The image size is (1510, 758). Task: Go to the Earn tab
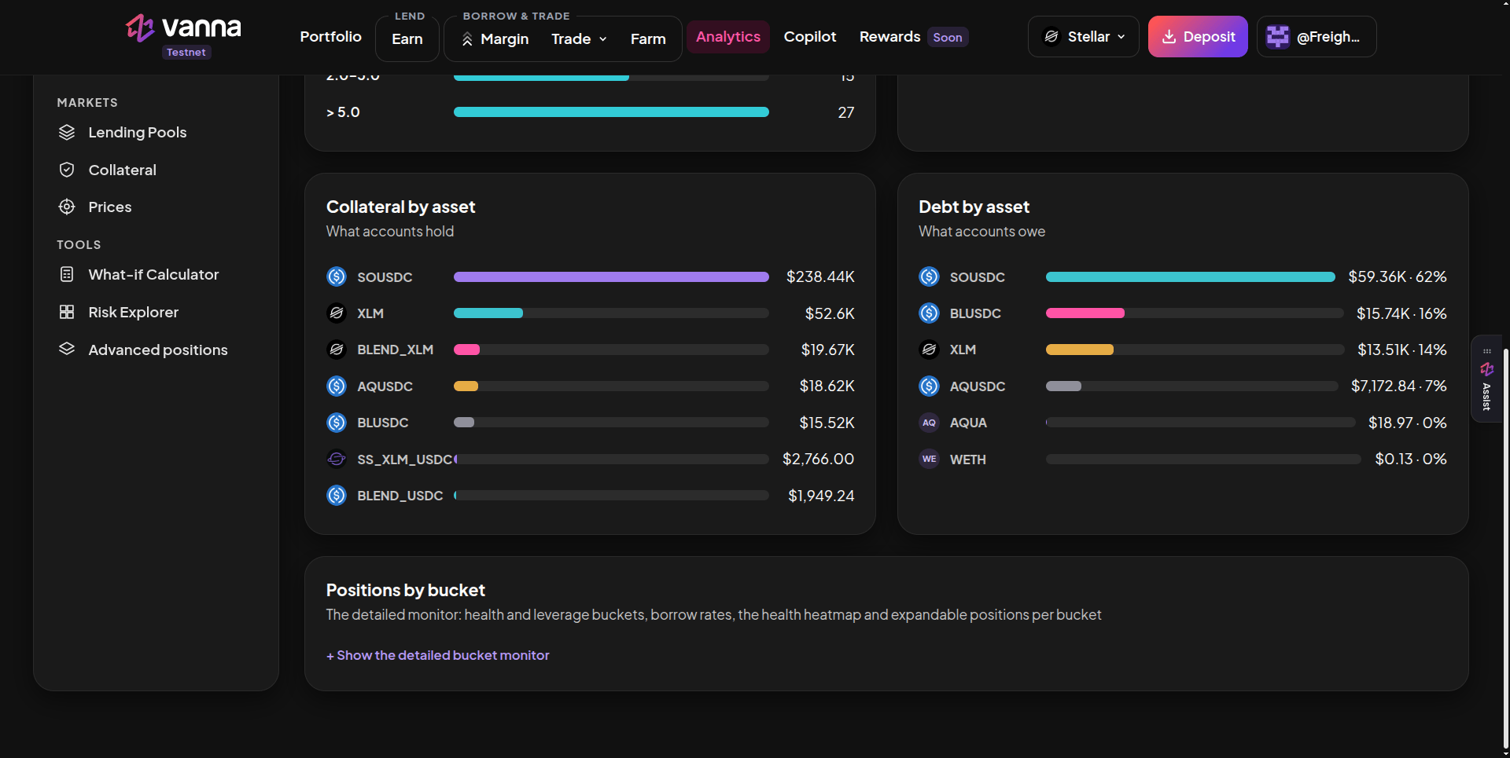(407, 39)
